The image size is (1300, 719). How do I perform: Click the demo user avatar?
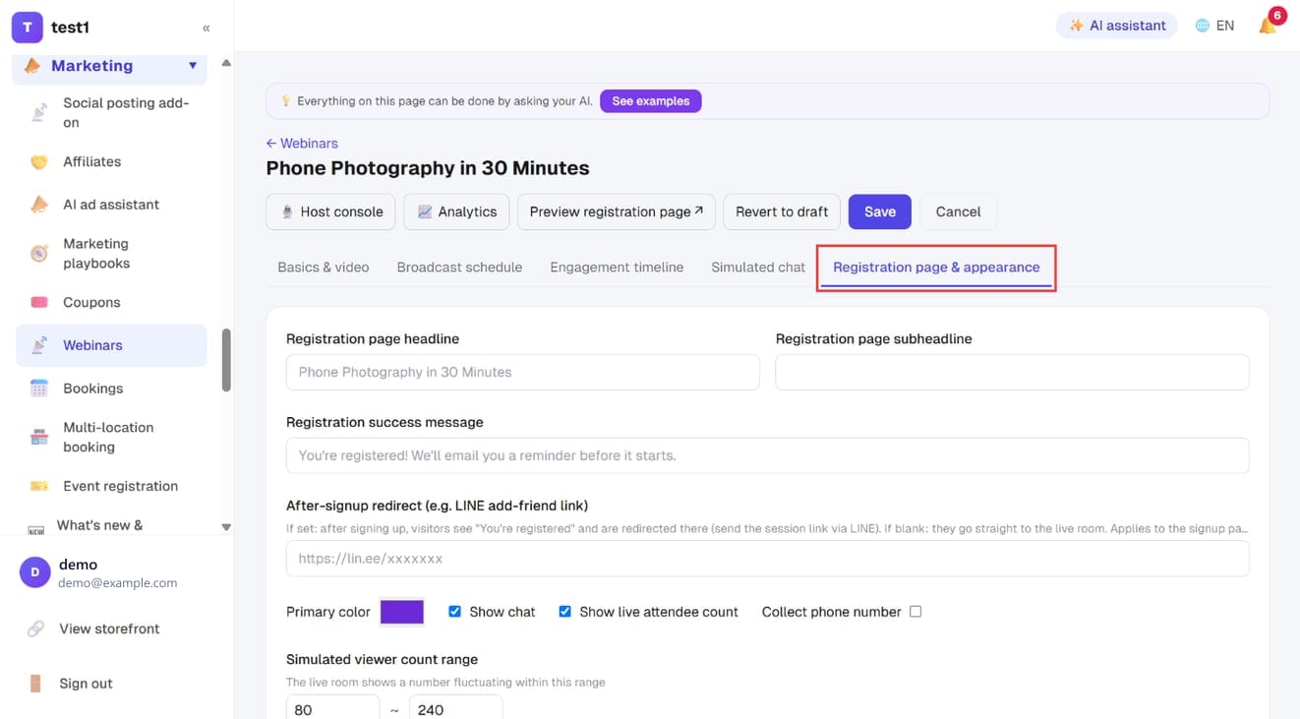coord(34,572)
